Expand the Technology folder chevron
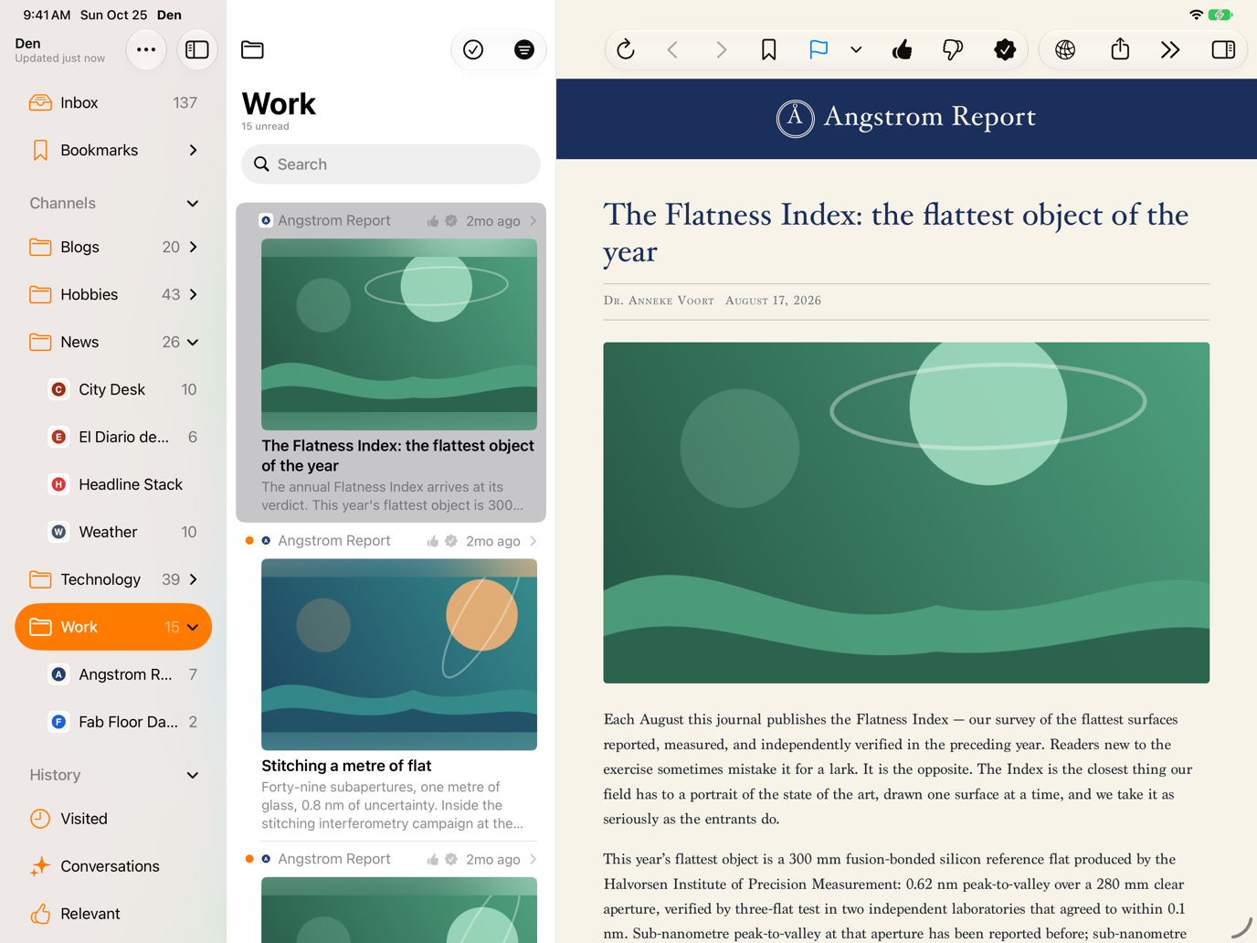This screenshot has height=943, width=1257. click(x=193, y=579)
